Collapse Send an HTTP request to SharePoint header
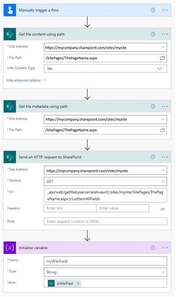 tap(87, 157)
